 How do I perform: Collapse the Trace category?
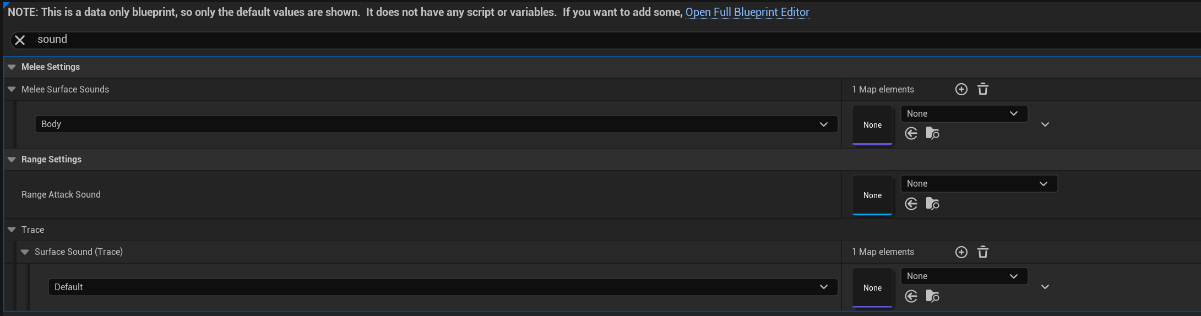12,230
